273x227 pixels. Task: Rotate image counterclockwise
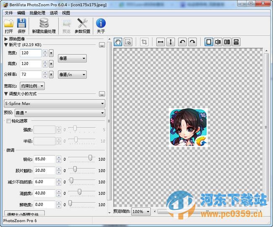pos(182,42)
